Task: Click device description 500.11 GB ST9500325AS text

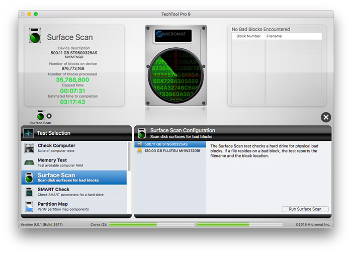Action: [x=74, y=53]
